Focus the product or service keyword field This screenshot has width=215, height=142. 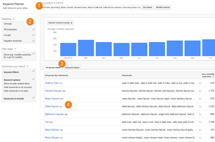pyautogui.click(x=90, y=7)
